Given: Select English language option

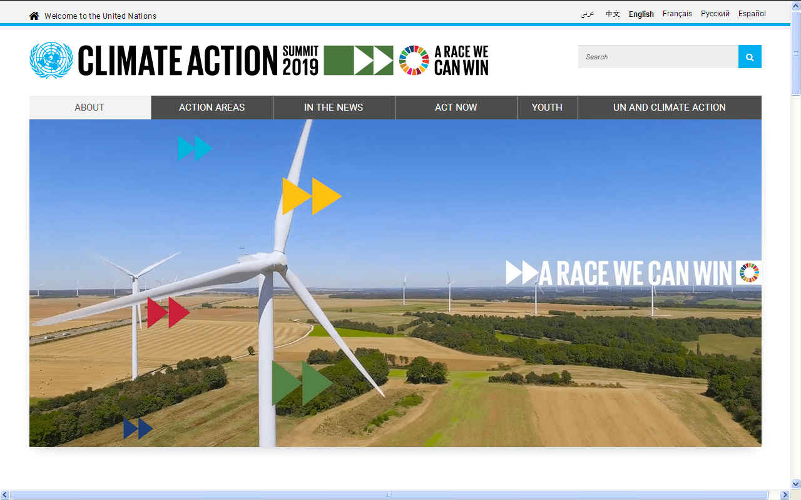Looking at the screenshot, I should tap(641, 14).
